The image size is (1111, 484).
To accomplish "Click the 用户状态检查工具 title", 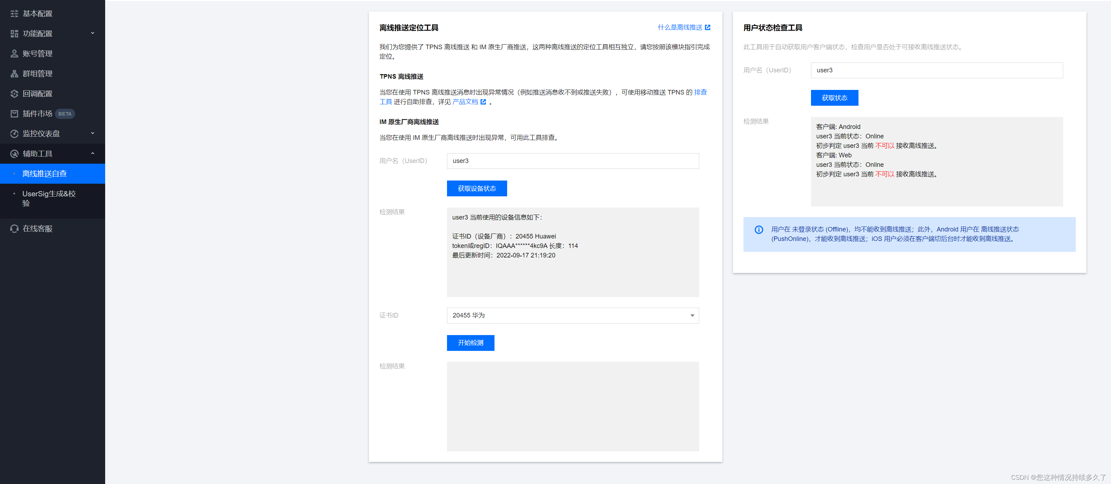I will click(x=772, y=28).
